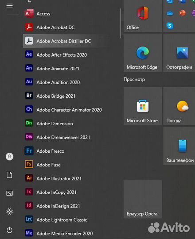Select Adobe Media Encoder 2020 label
This screenshot has height=239, width=195.
pos(65,234)
